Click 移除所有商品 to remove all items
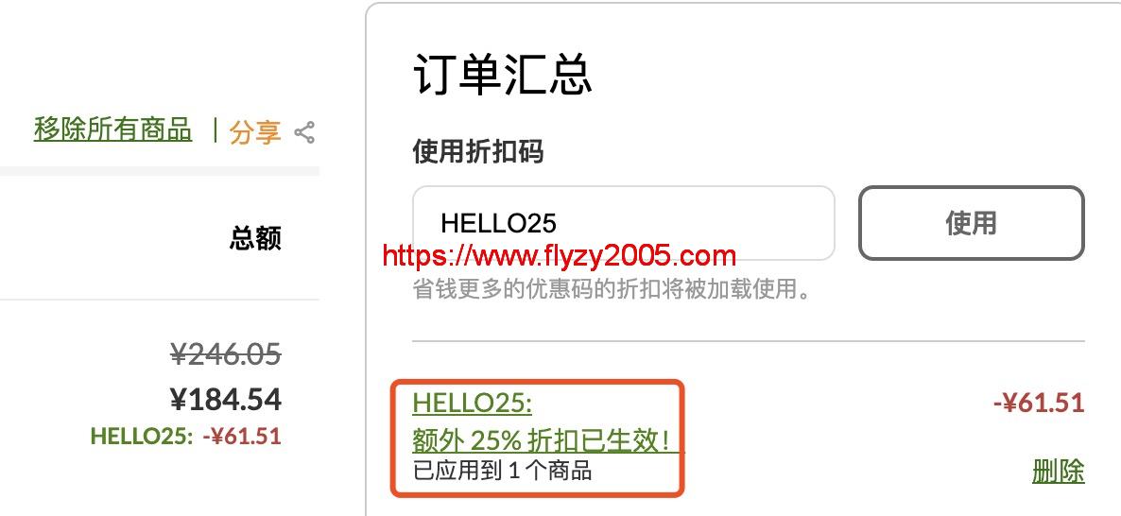Screen dimensions: 1121x516 (113, 129)
